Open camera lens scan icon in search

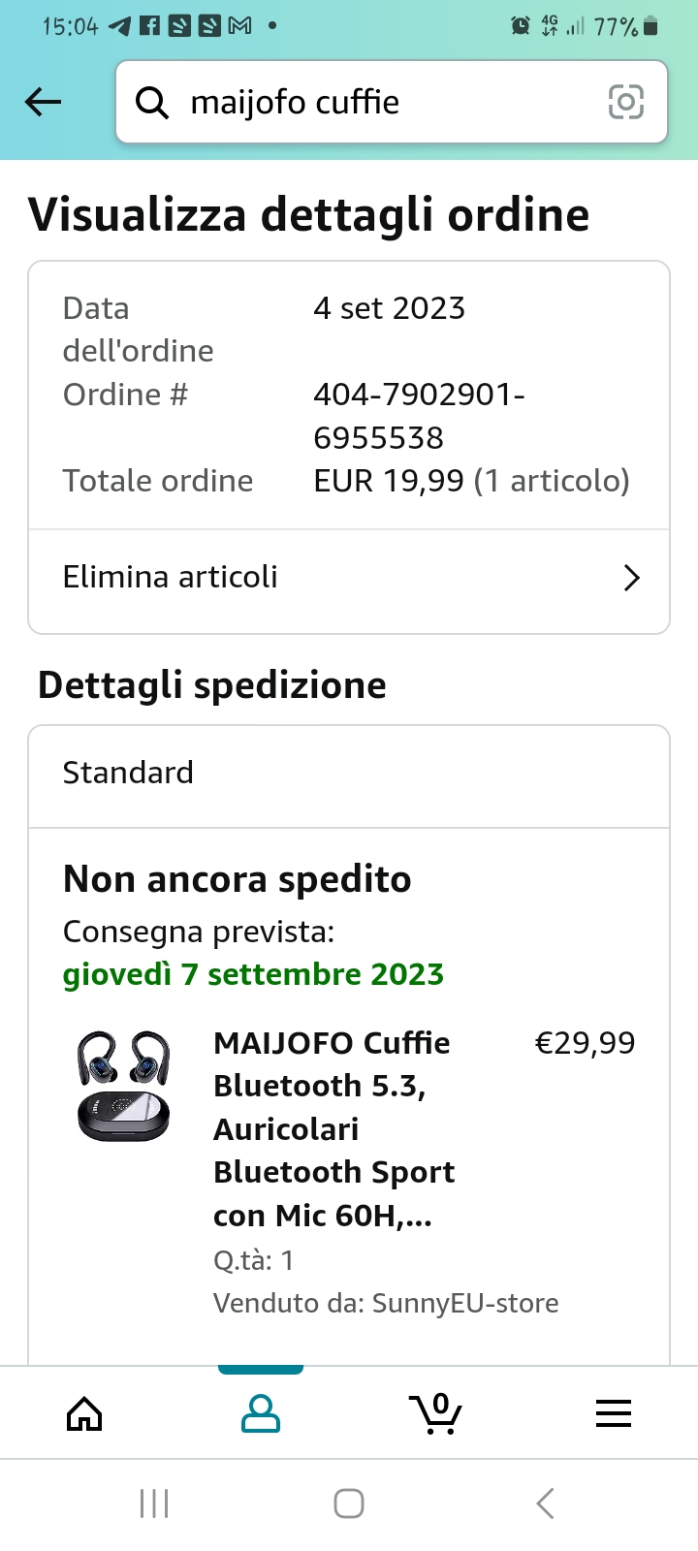(625, 102)
